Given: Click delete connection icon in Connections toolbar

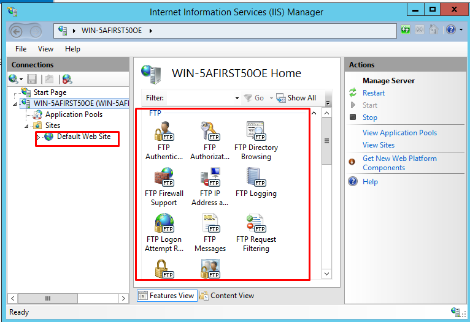Looking at the screenshot, I should click(67, 79).
